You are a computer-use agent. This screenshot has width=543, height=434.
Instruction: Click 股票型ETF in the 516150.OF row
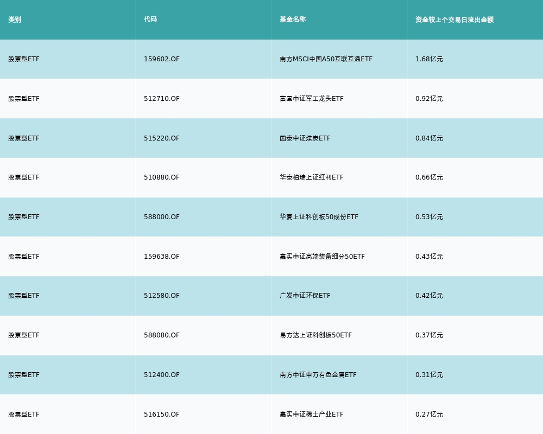(x=24, y=414)
